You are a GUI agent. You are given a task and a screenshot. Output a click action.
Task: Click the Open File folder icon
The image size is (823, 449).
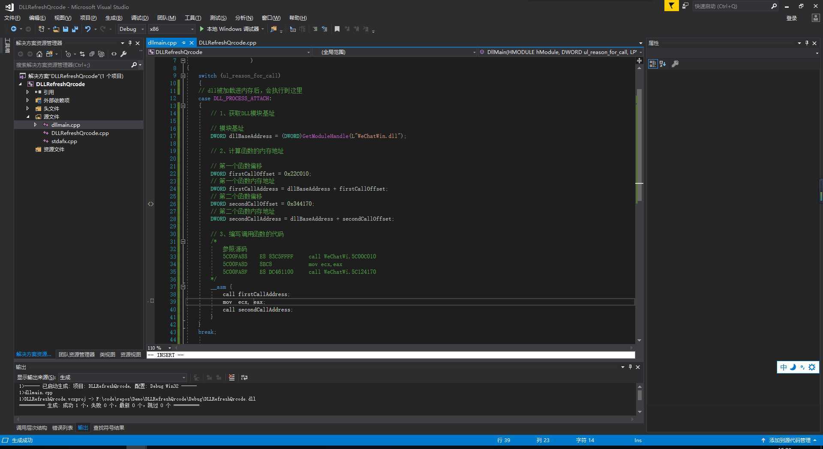[56, 29]
